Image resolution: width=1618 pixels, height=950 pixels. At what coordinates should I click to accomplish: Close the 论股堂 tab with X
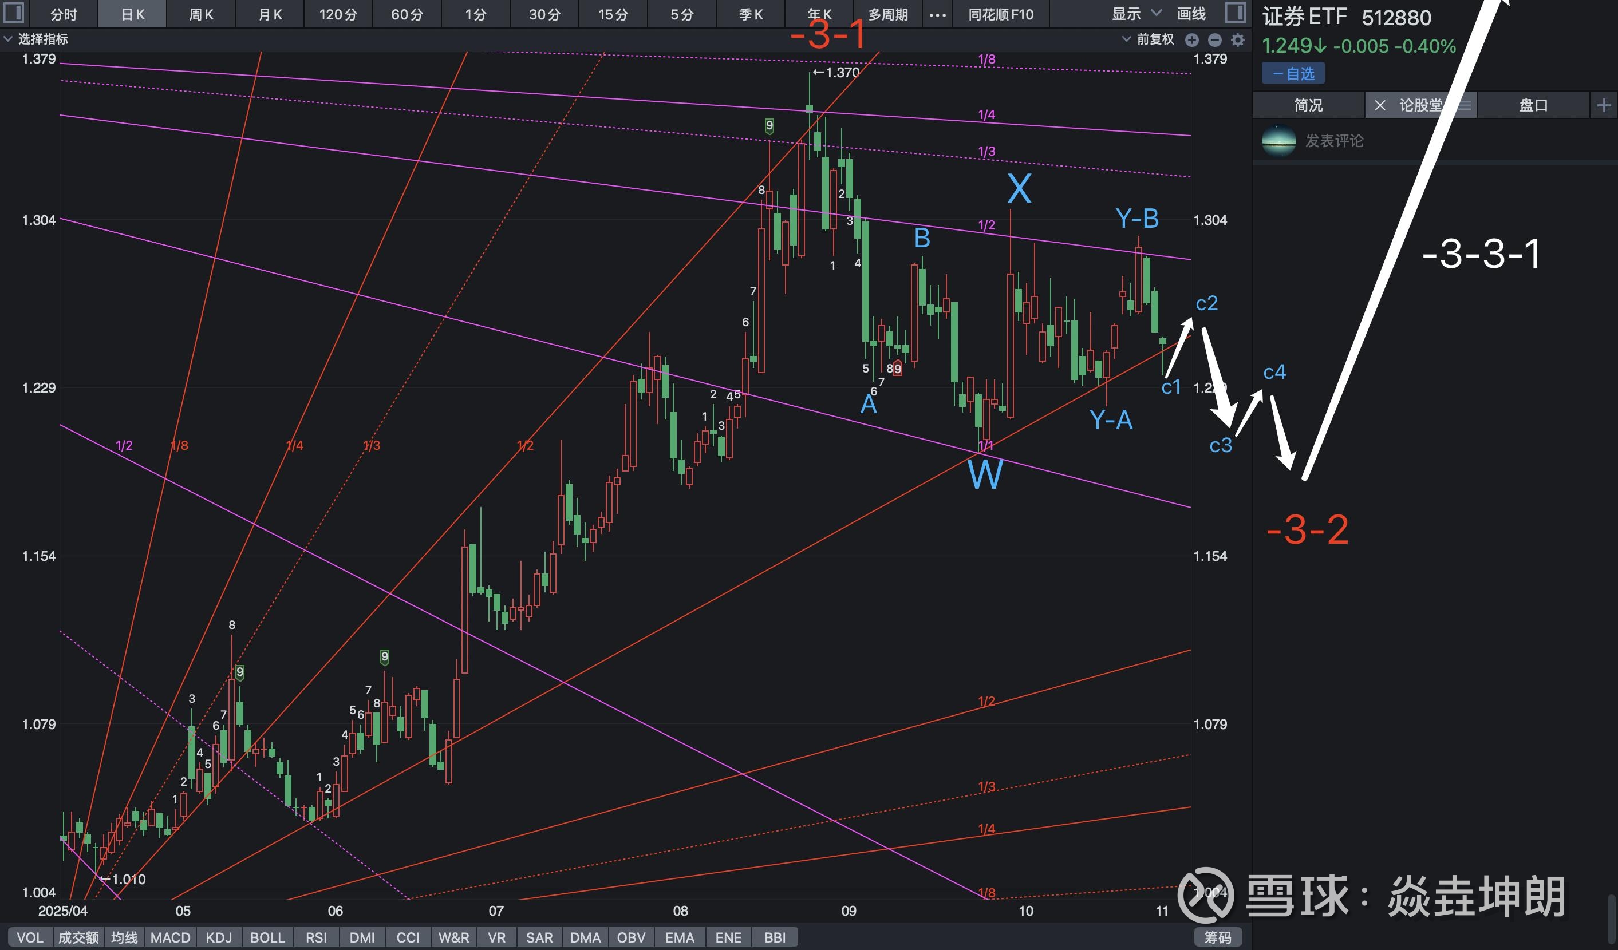(1380, 105)
